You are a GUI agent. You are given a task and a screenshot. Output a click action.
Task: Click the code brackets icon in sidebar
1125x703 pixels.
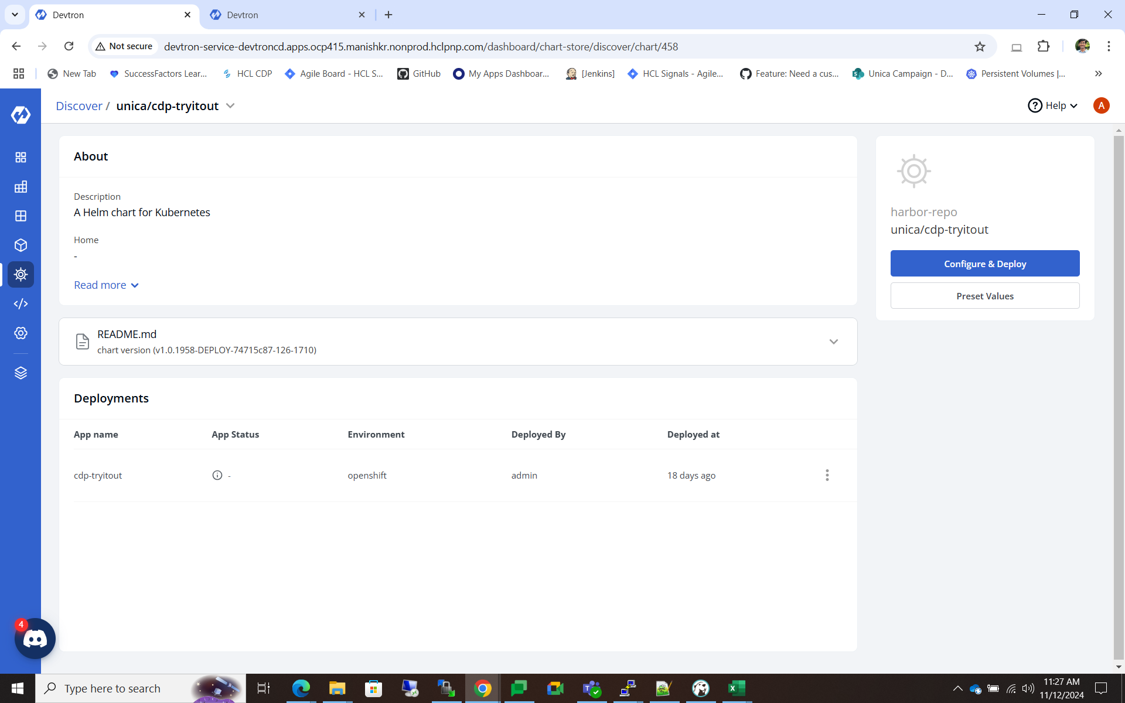pos(21,303)
